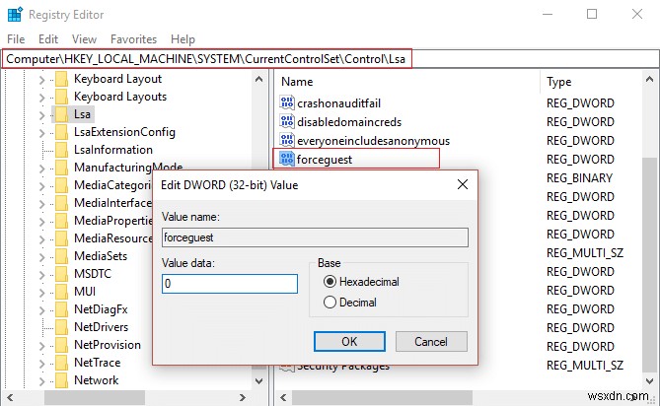
Task: Select the everyoneincludesanonymous value name
Action: click(373, 141)
